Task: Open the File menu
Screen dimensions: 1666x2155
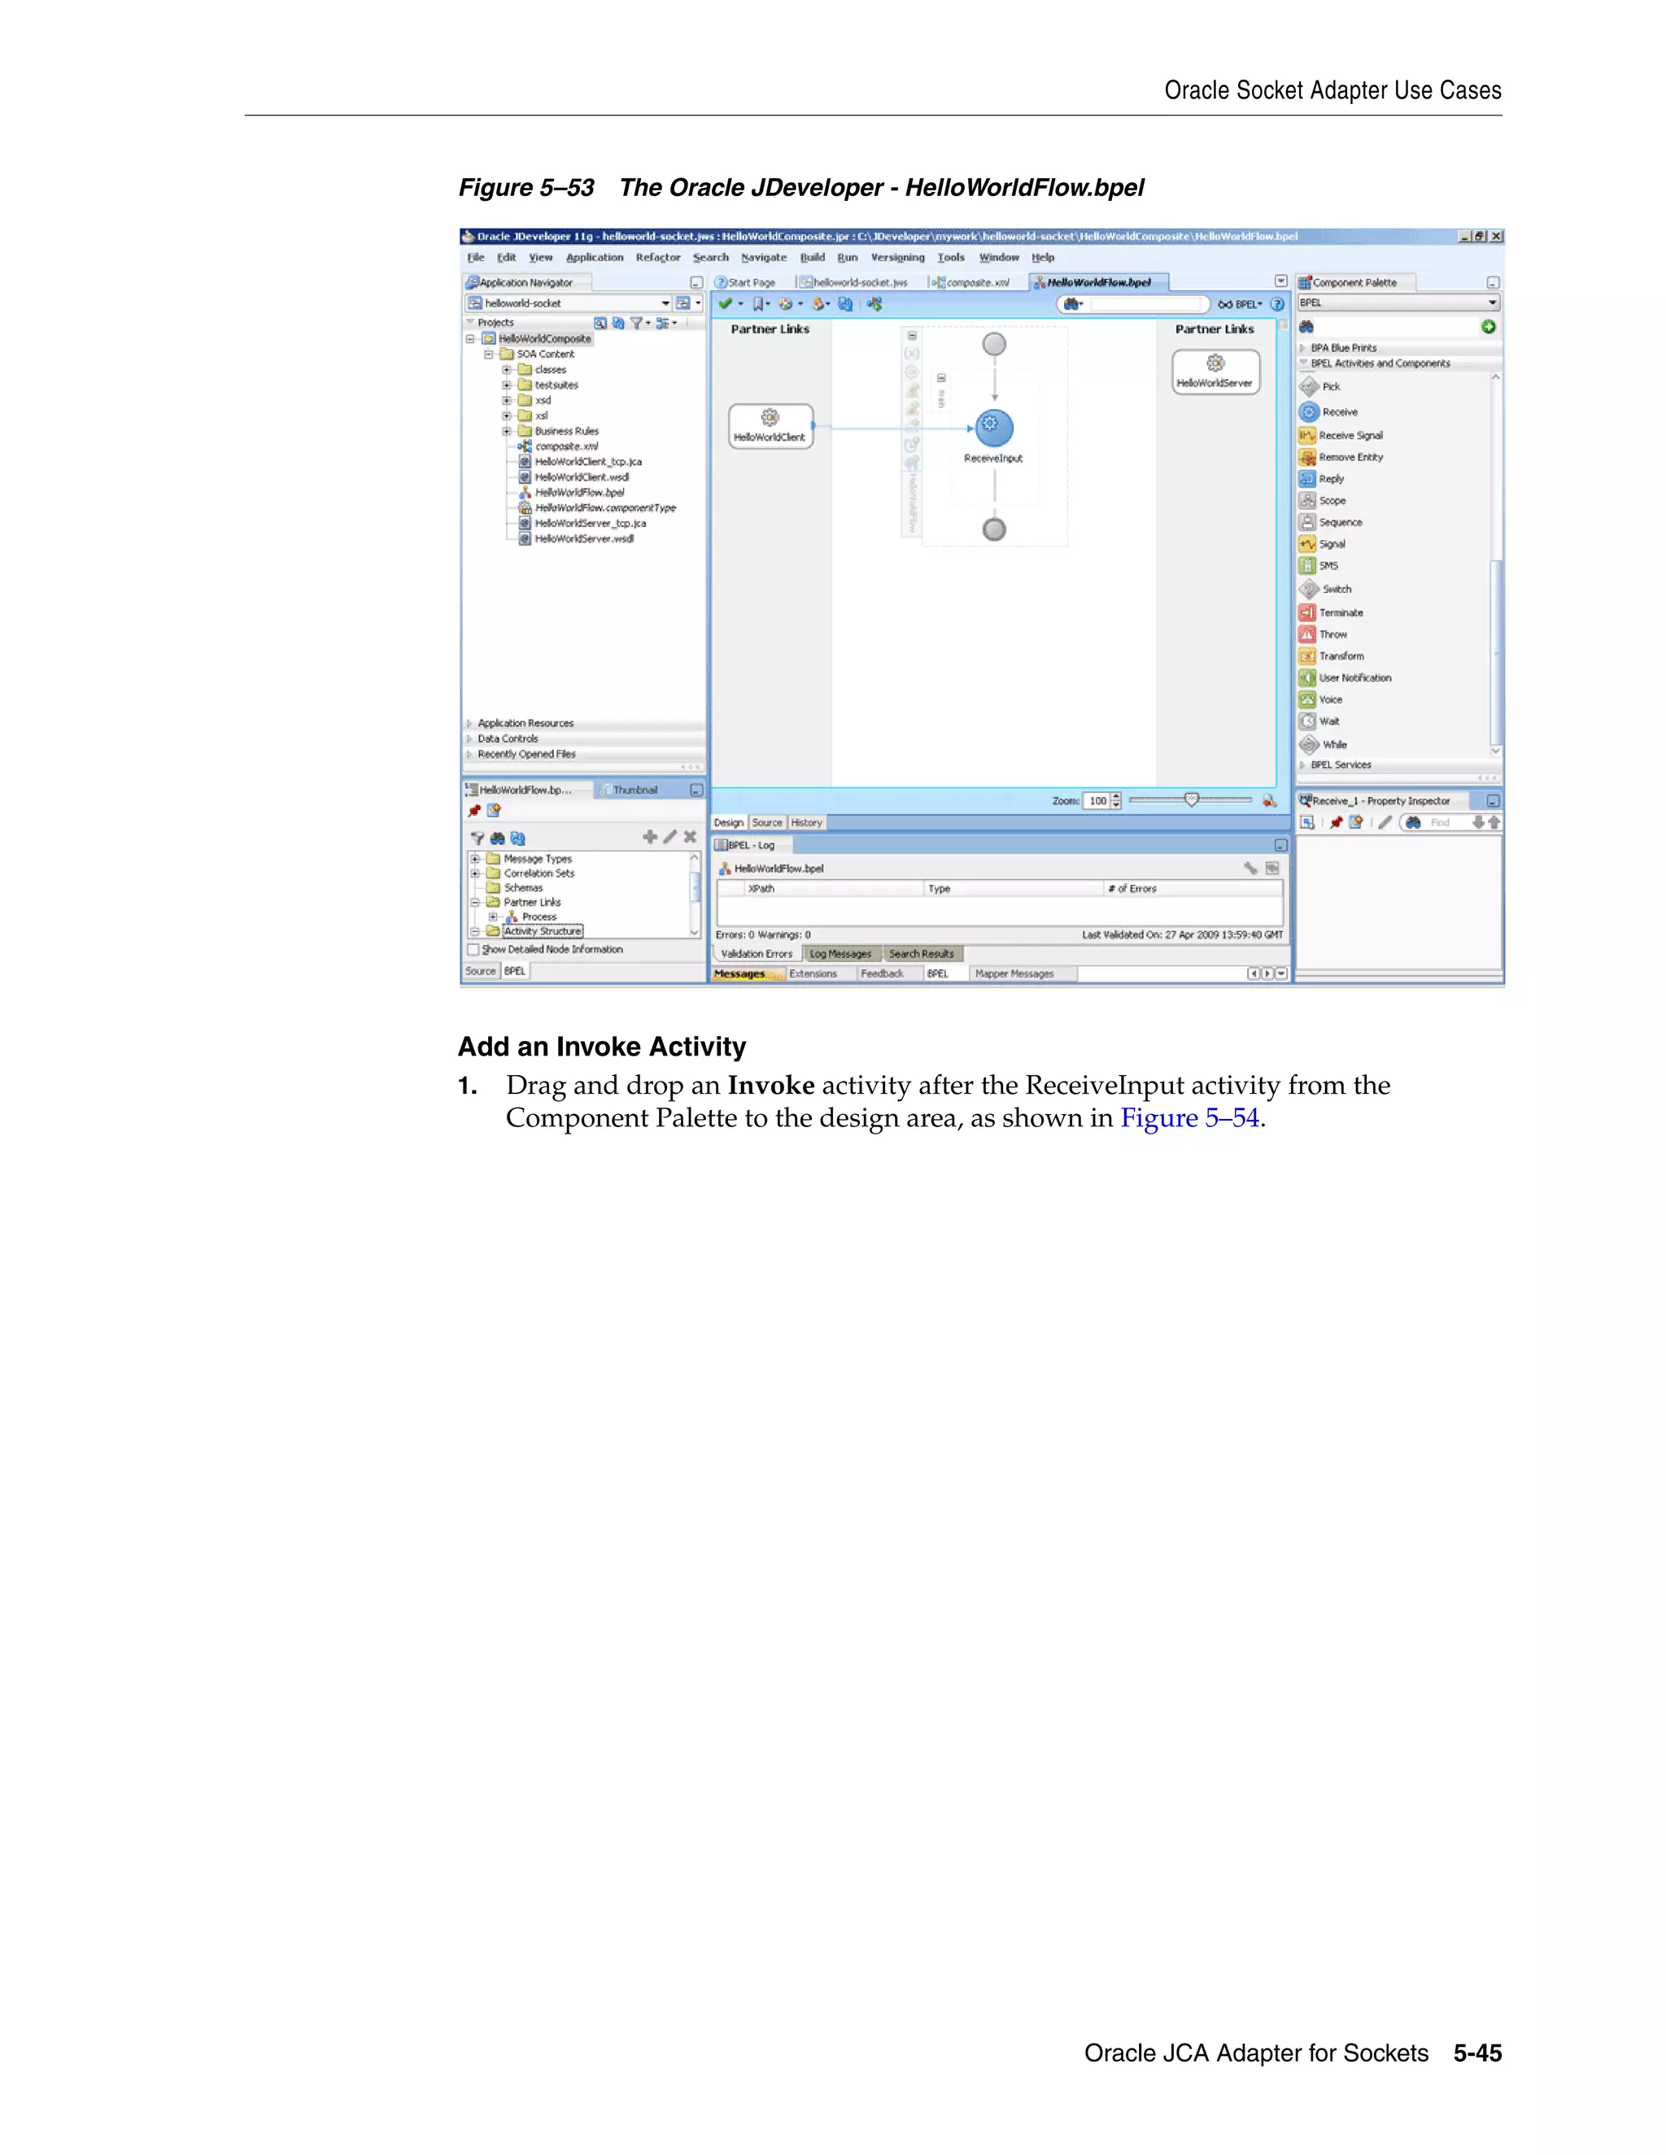Action: pos(476,258)
